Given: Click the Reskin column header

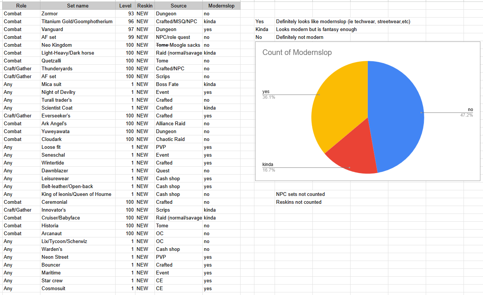Looking at the screenshot, I should 145,6.
